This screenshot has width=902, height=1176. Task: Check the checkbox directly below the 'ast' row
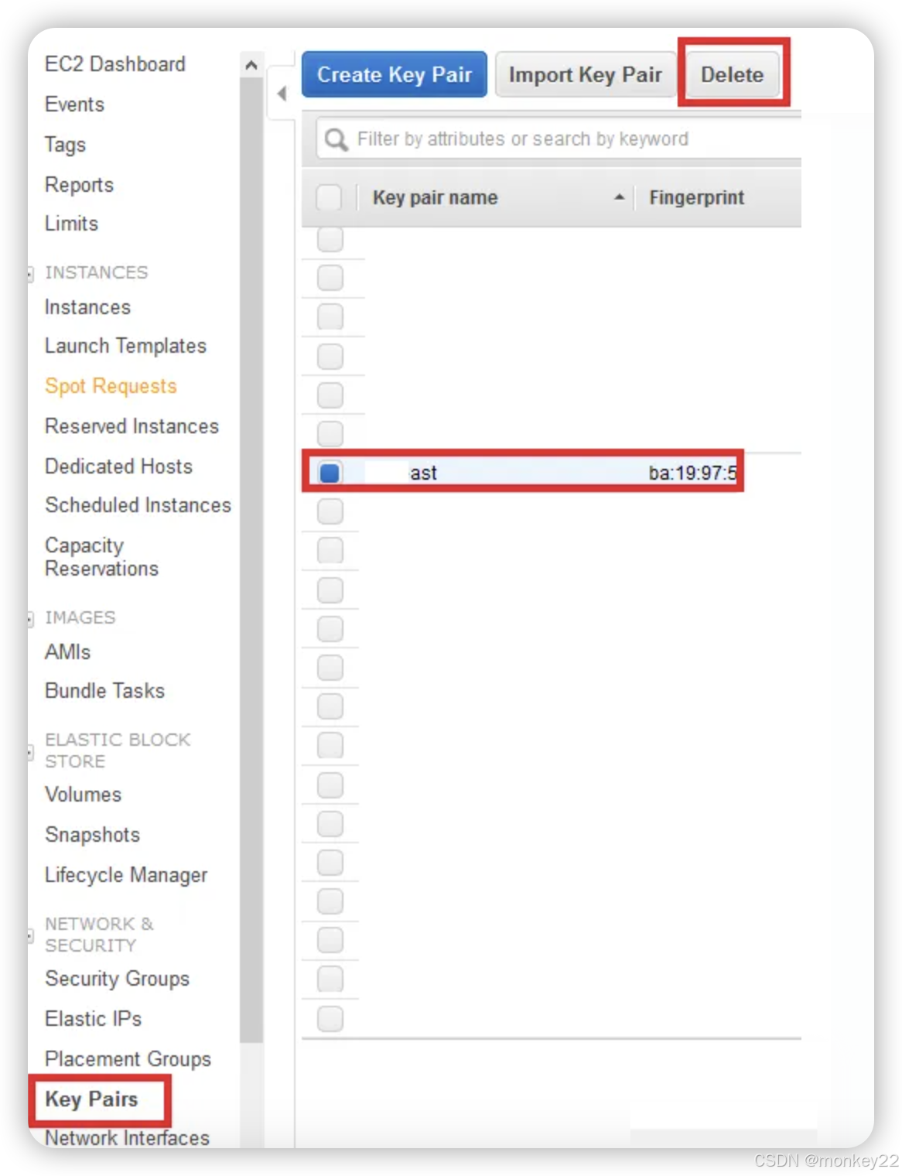(330, 511)
